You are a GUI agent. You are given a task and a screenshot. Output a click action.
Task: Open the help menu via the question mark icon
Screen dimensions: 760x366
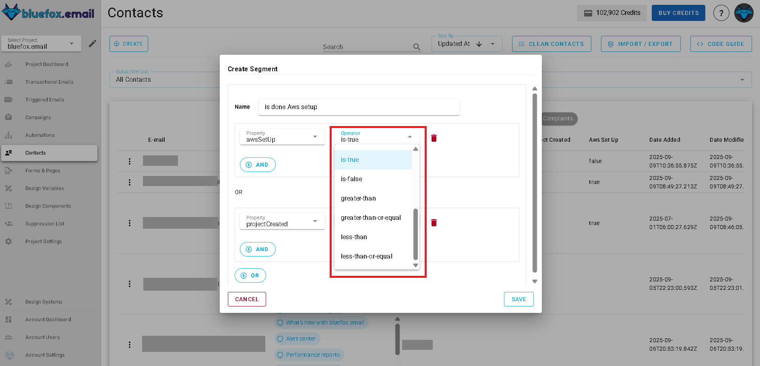721,12
